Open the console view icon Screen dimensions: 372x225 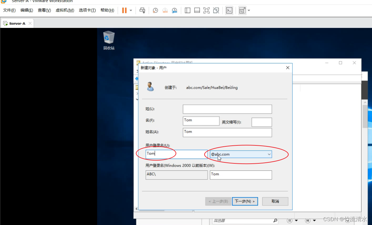pos(229,10)
